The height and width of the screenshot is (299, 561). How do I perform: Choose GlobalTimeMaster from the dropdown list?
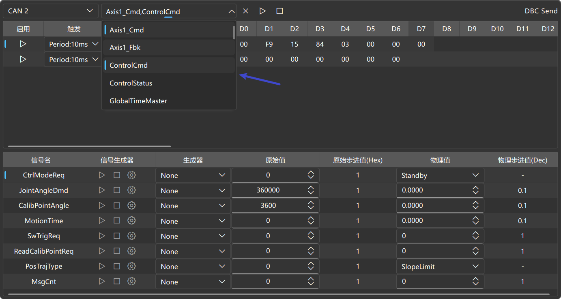(x=169, y=101)
